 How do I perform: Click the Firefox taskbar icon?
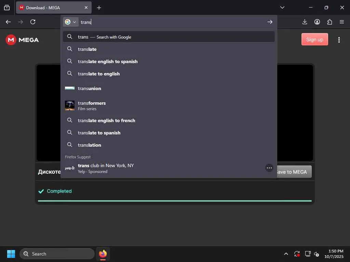point(103,254)
